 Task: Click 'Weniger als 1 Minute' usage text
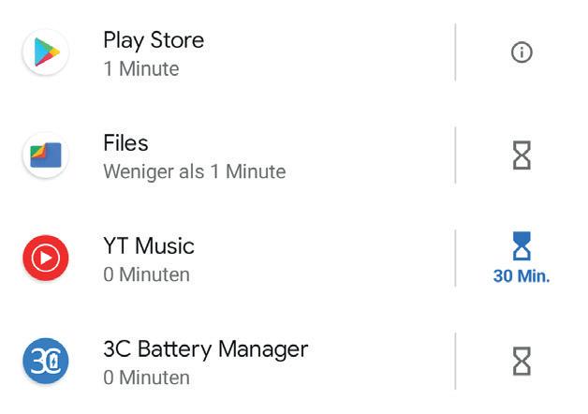pos(194,172)
